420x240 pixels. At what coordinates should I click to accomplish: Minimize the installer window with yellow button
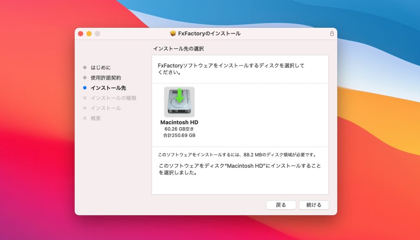click(89, 34)
